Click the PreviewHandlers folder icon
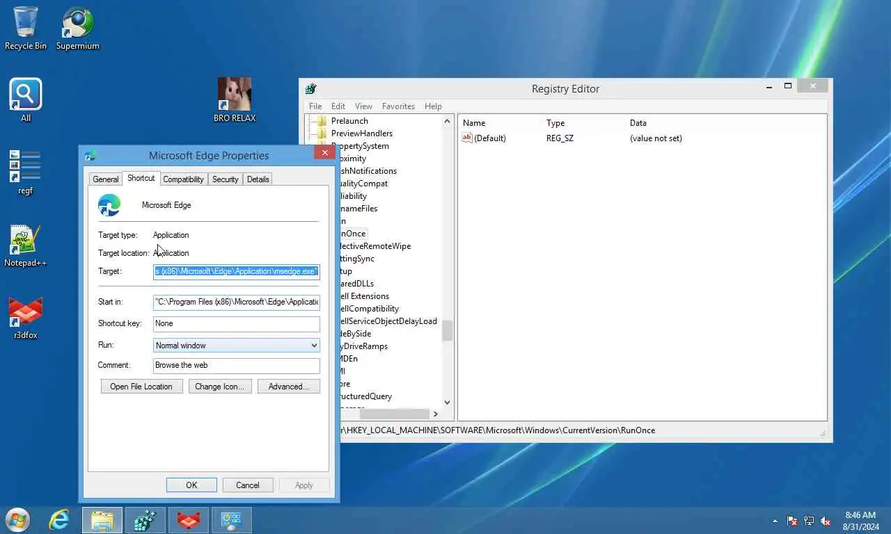This screenshot has height=534, width=891. pos(322,133)
